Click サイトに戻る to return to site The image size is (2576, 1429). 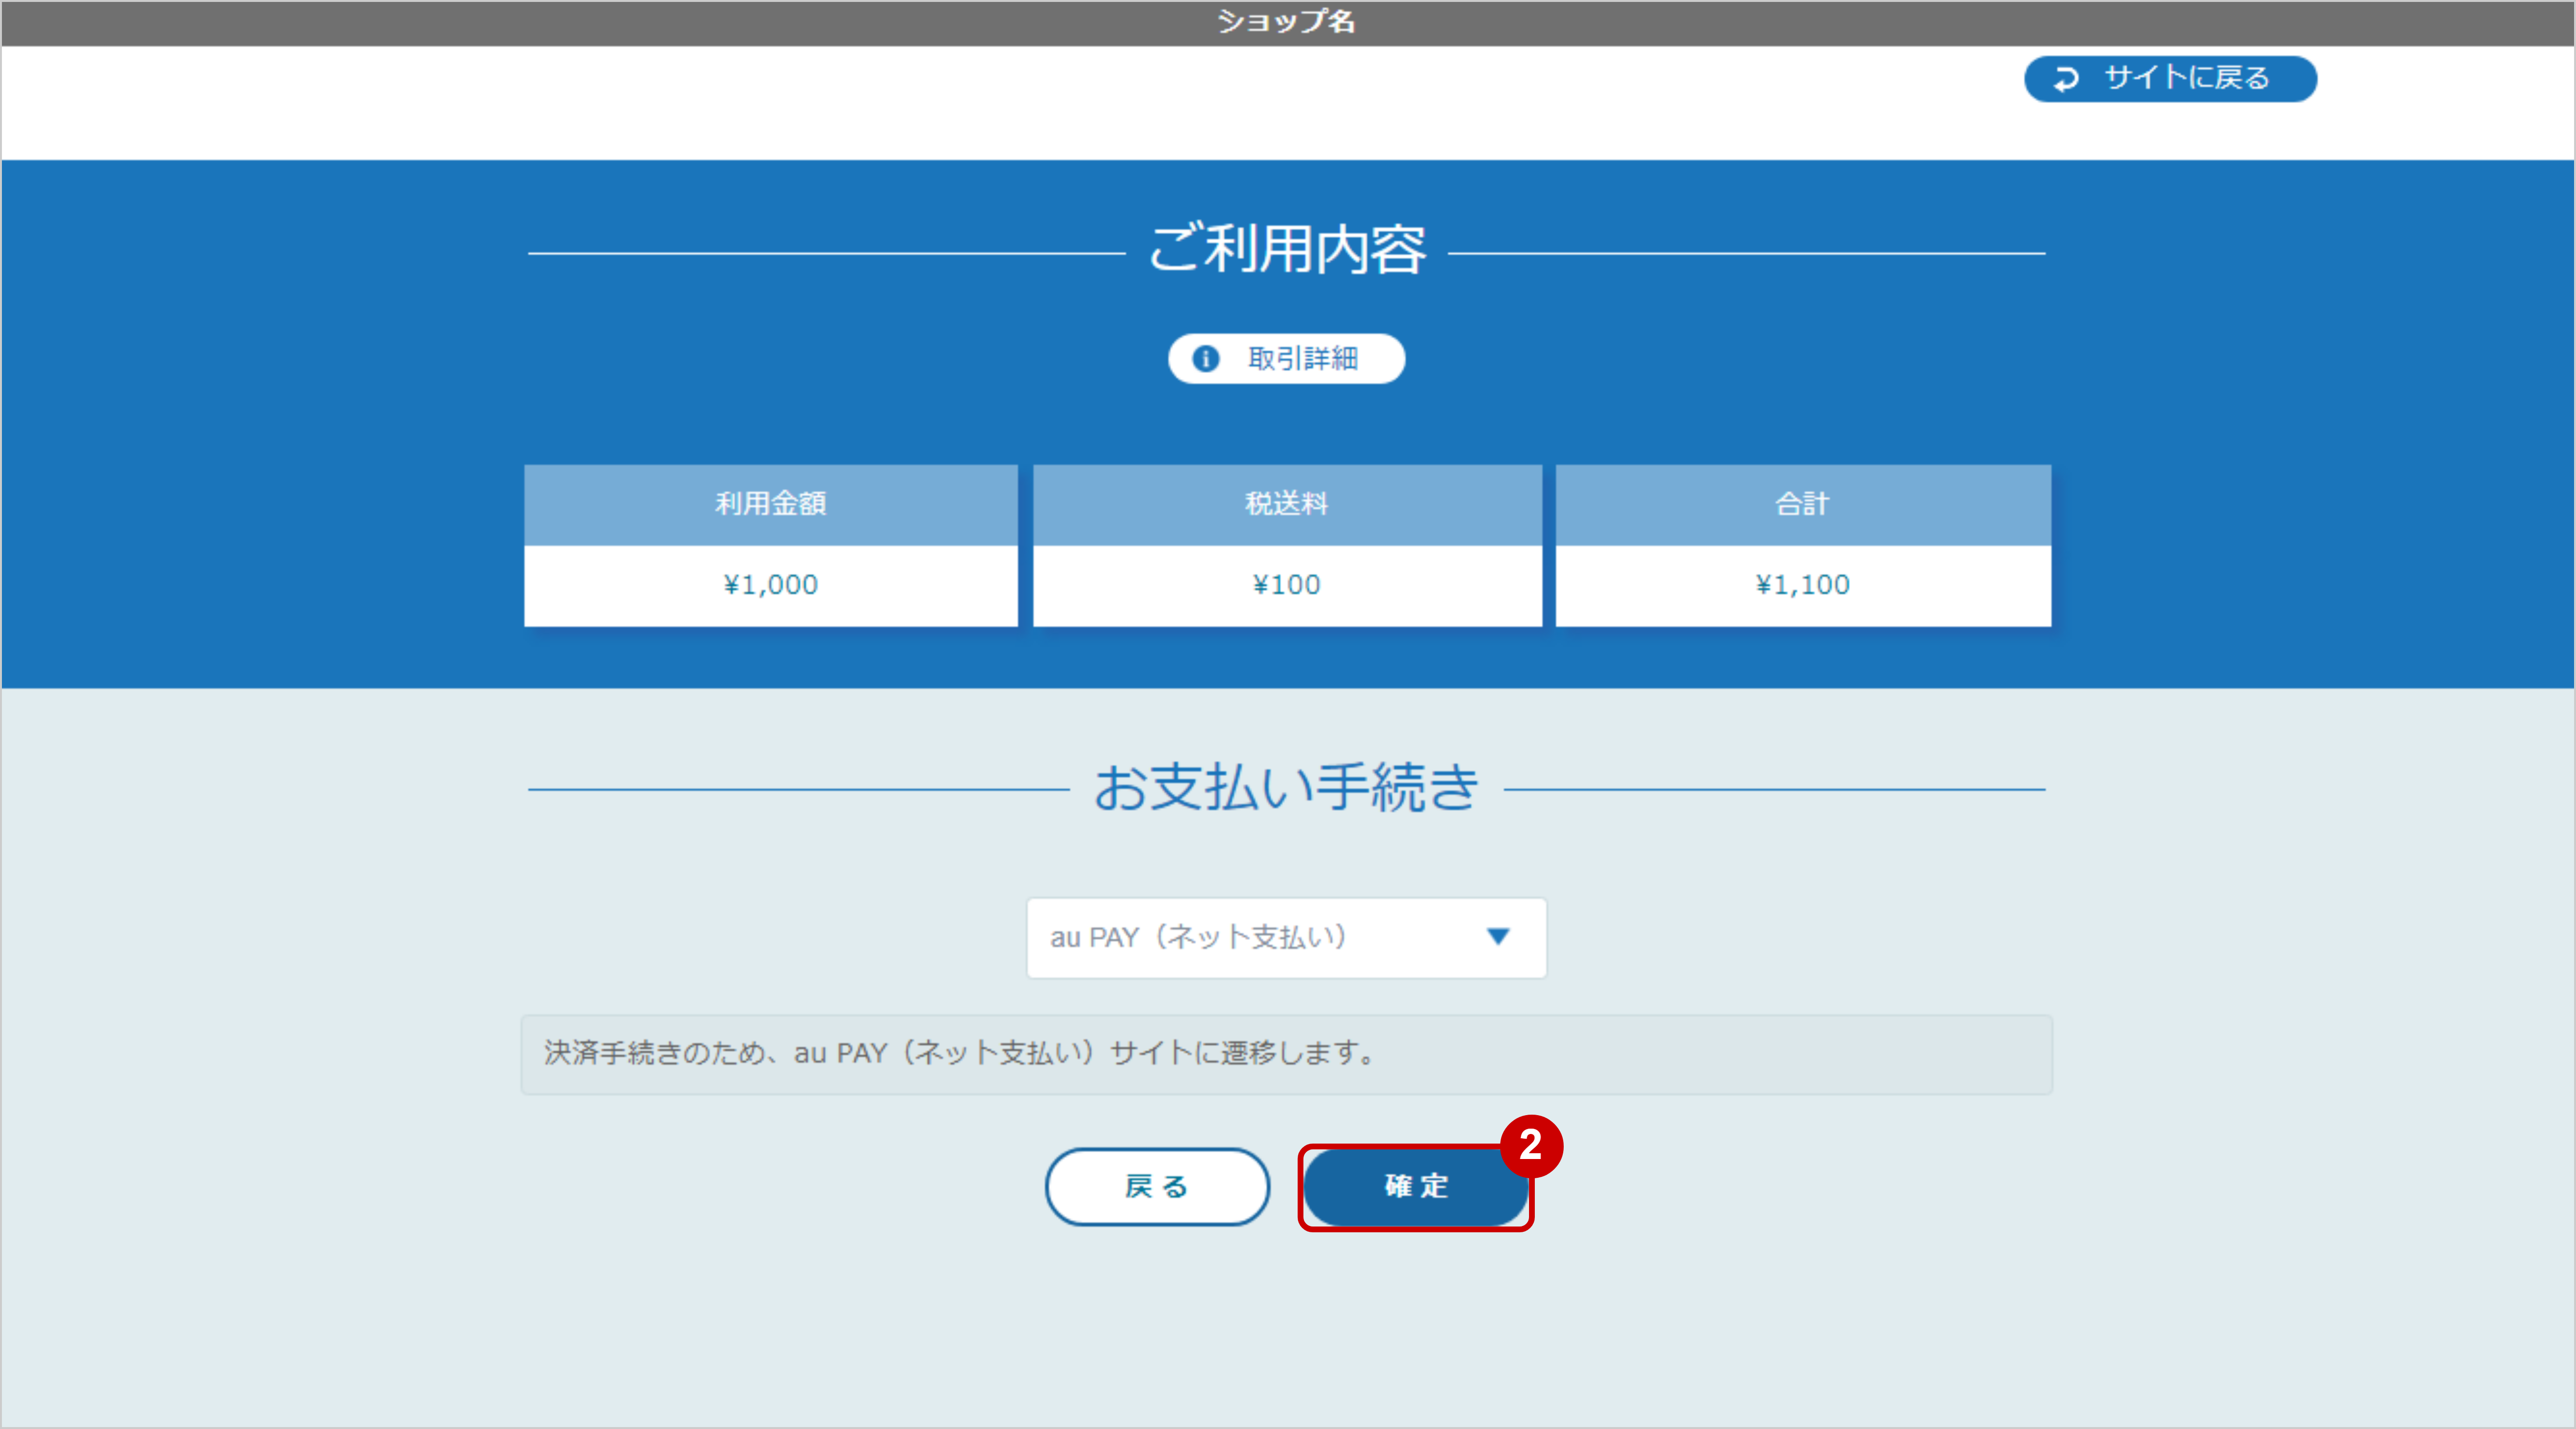(2170, 79)
